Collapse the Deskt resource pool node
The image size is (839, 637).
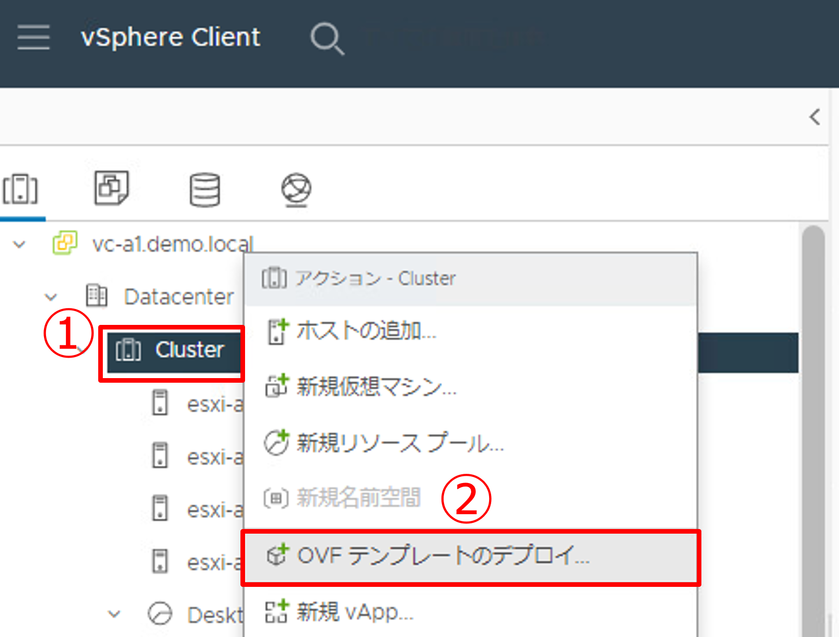(114, 613)
